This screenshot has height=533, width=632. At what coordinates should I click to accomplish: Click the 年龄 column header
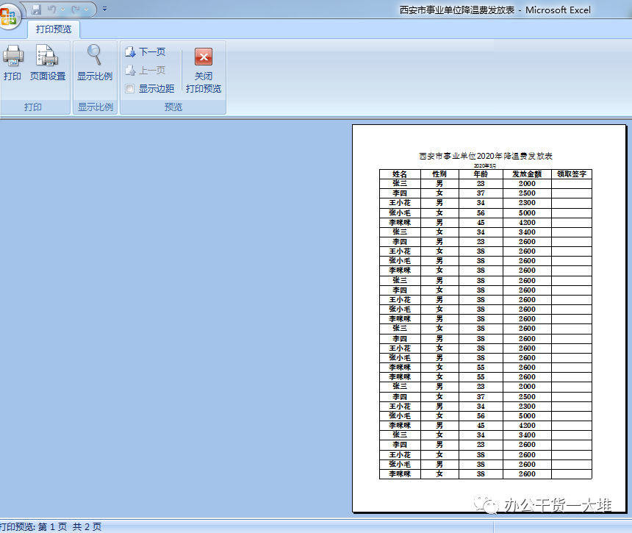click(481, 174)
